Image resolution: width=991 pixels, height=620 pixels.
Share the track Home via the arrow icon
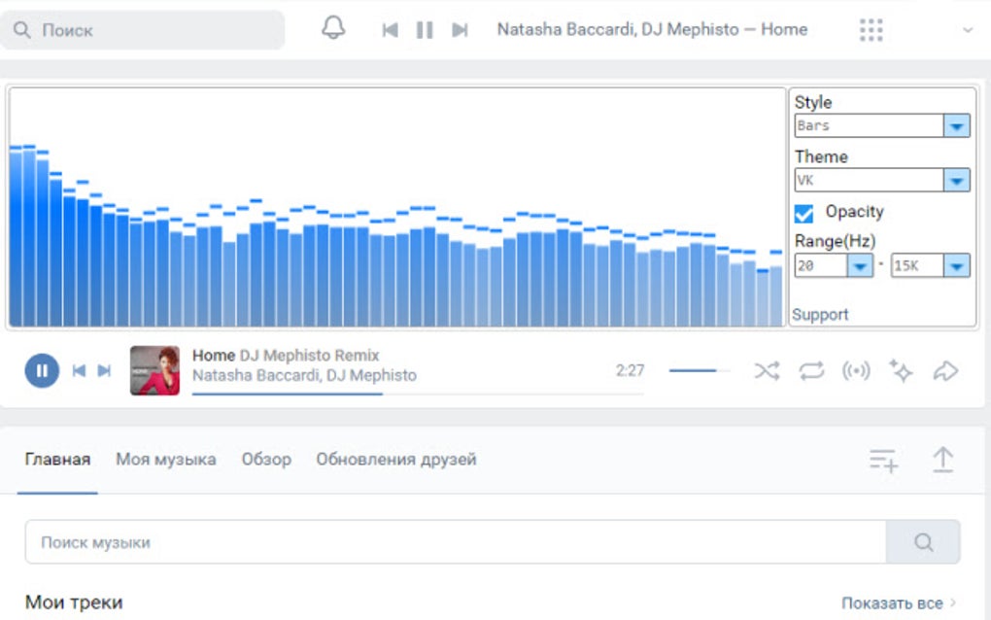tap(945, 370)
